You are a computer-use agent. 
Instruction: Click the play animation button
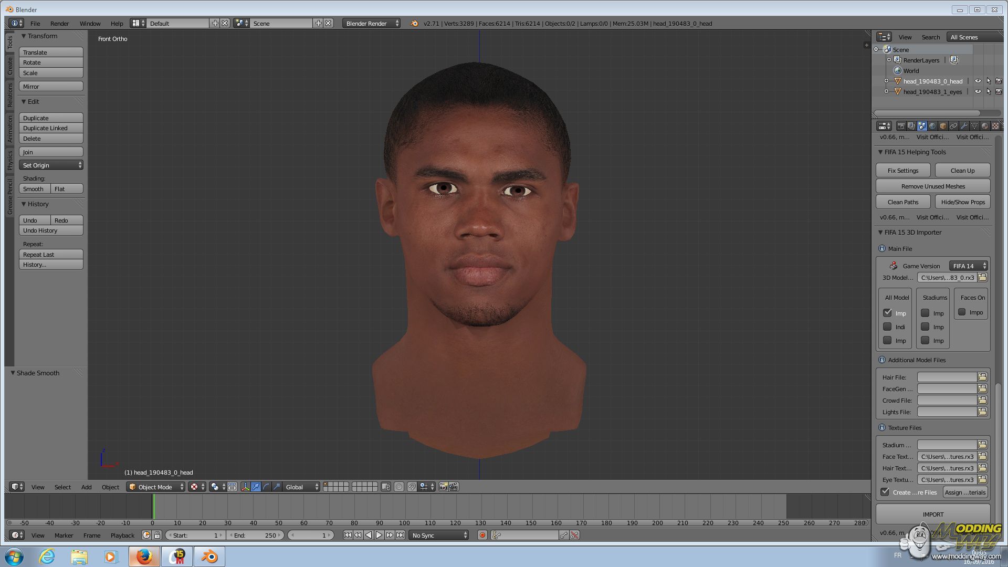click(x=379, y=535)
